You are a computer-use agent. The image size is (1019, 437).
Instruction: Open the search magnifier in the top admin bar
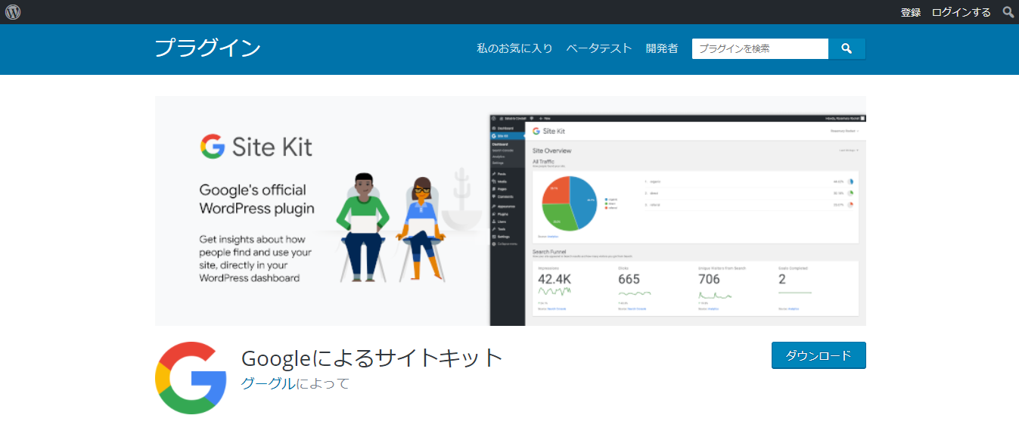[x=1008, y=12]
